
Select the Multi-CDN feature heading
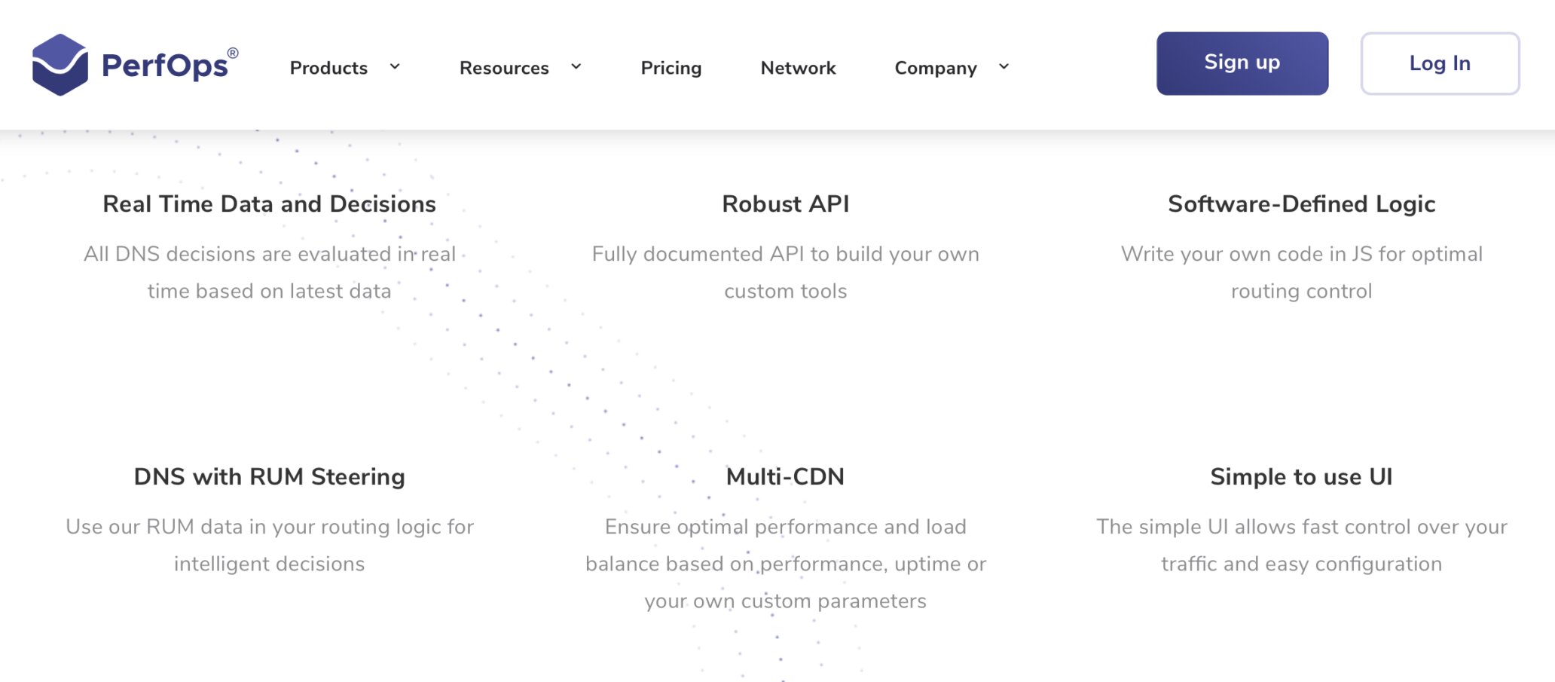tap(784, 476)
